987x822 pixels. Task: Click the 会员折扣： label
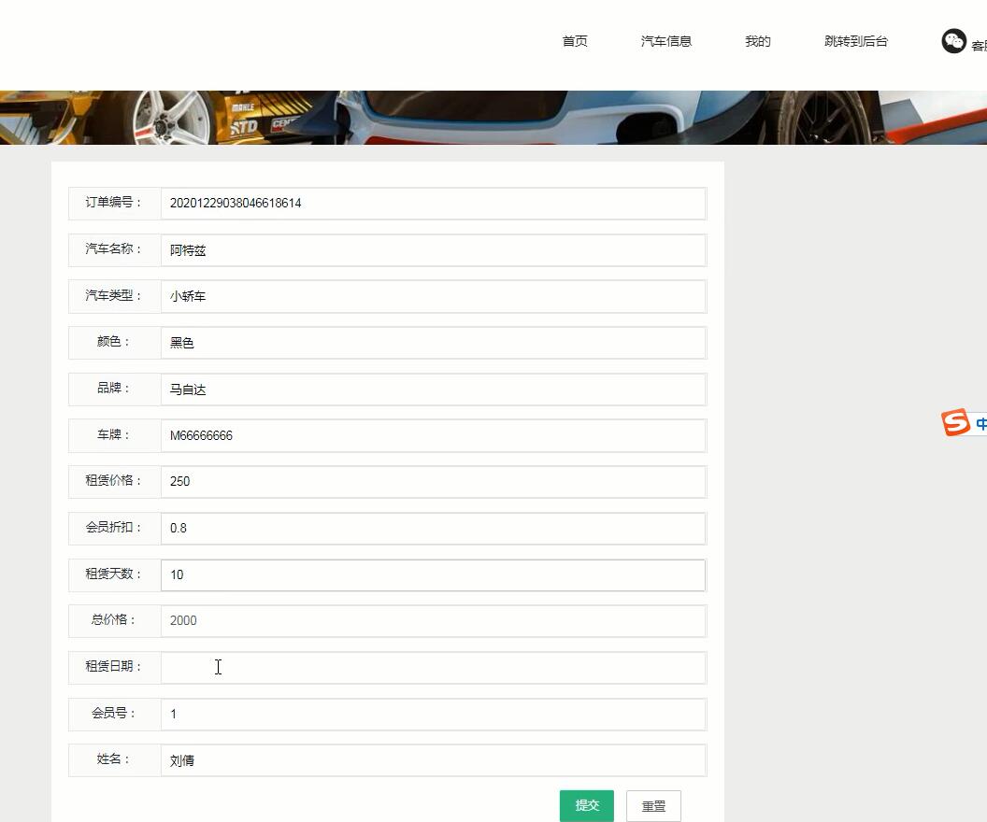click(x=113, y=527)
